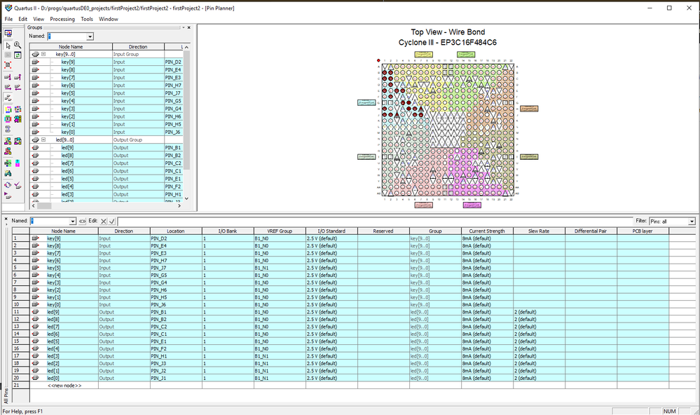
Task: Click the red pin-1 marker dot on the chip
Action: tap(378, 60)
